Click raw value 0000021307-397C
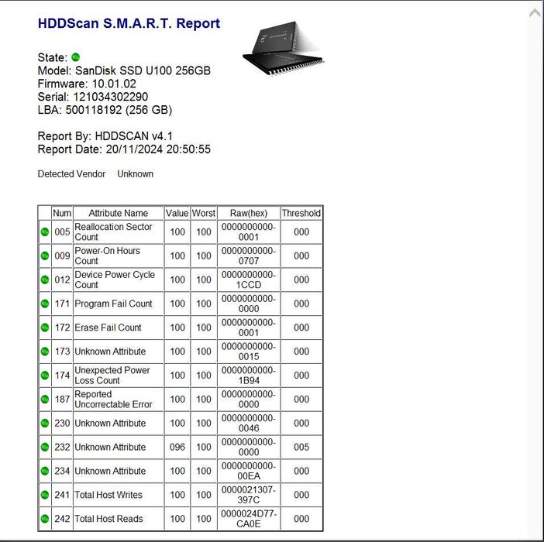The image size is (544, 542). click(x=249, y=495)
